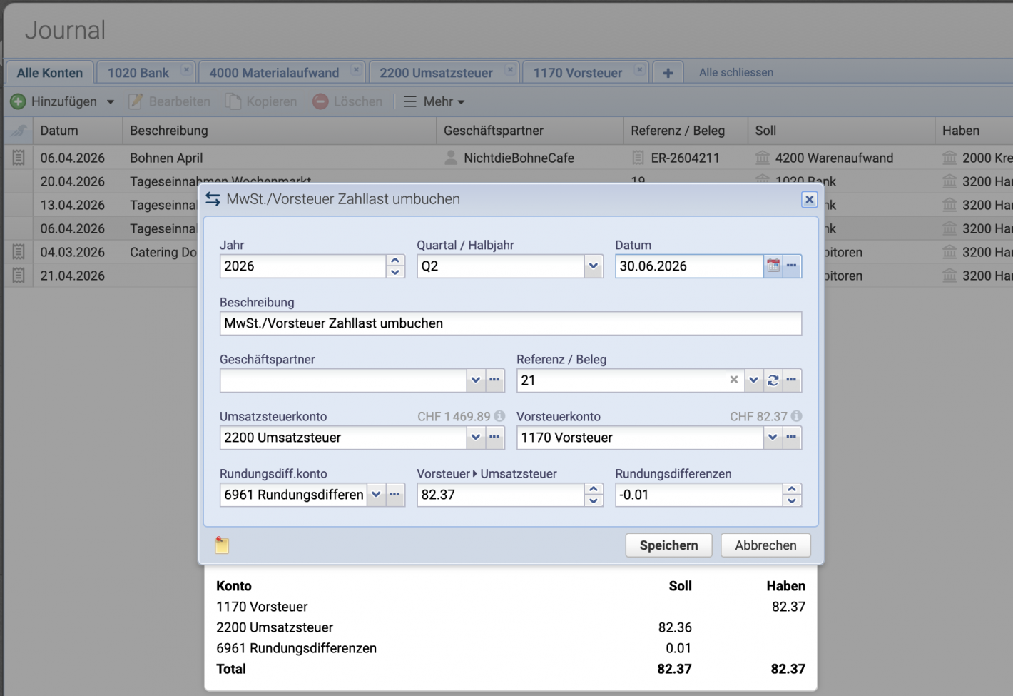Select the 2200 Umsatzsteuer tab
Image resolution: width=1013 pixels, height=696 pixels.
(x=436, y=71)
